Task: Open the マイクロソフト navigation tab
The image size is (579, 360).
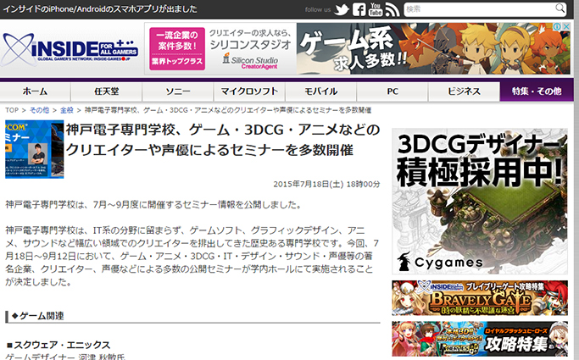Action: pos(249,91)
